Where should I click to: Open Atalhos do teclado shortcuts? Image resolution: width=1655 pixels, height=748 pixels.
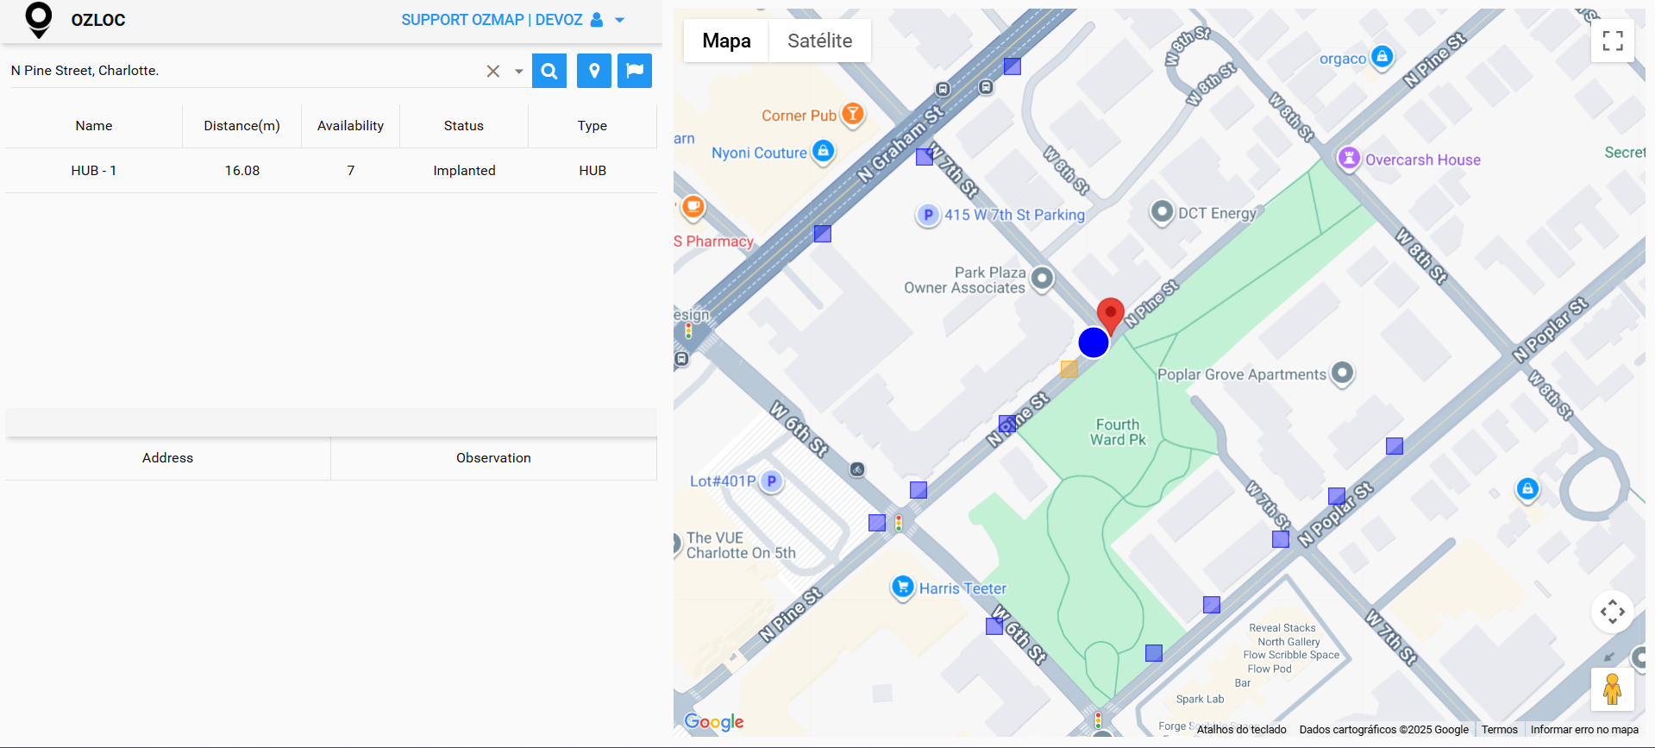click(1241, 730)
